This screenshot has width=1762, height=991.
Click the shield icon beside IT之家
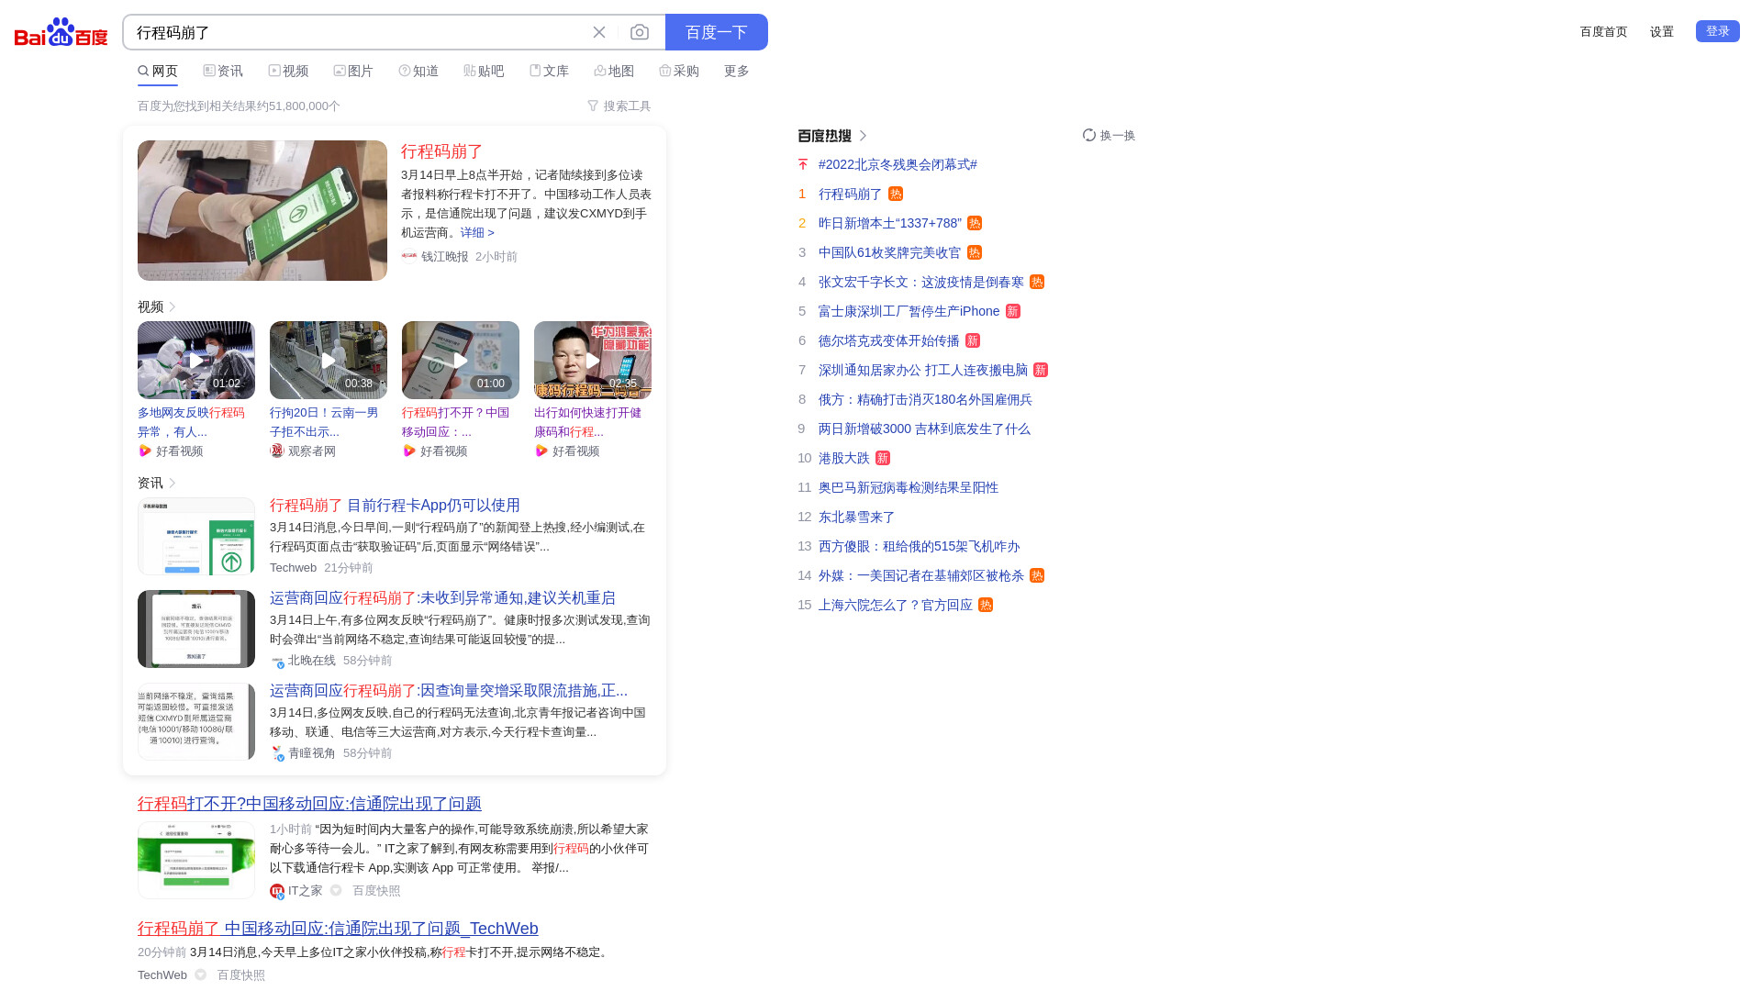click(336, 891)
